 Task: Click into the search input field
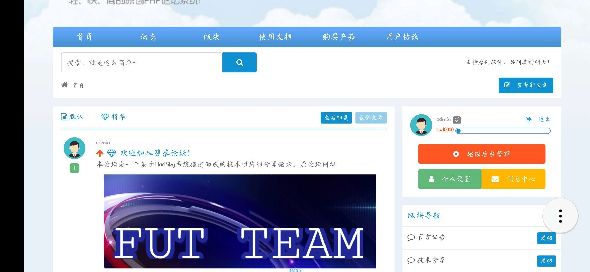(x=141, y=62)
